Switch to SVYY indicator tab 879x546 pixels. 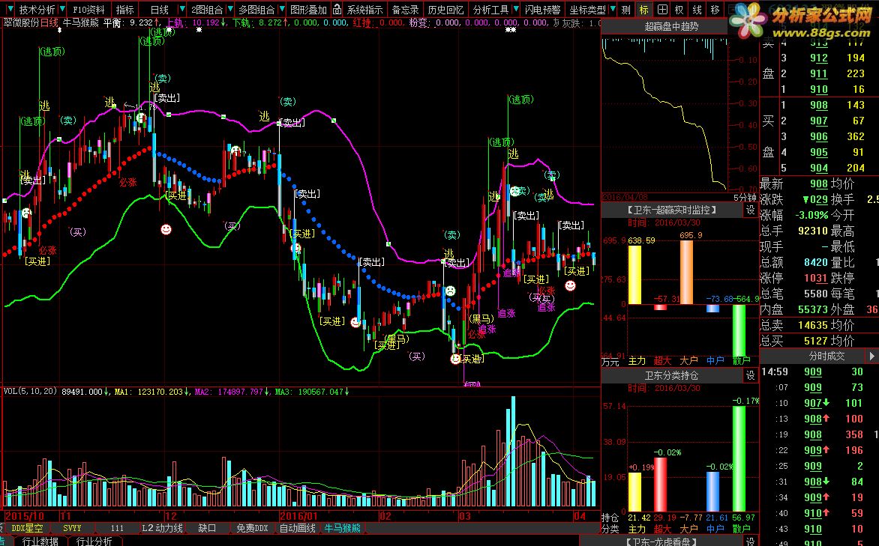[x=72, y=528]
